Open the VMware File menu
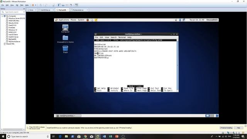The width and height of the screenshot is (247, 139). [x=3, y=5]
